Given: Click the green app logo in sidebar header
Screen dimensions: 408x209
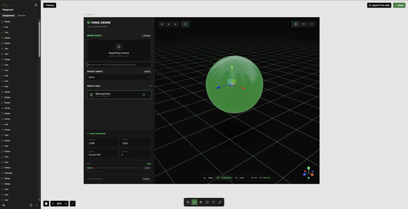Looking at the screenshot, I should 5,5.
